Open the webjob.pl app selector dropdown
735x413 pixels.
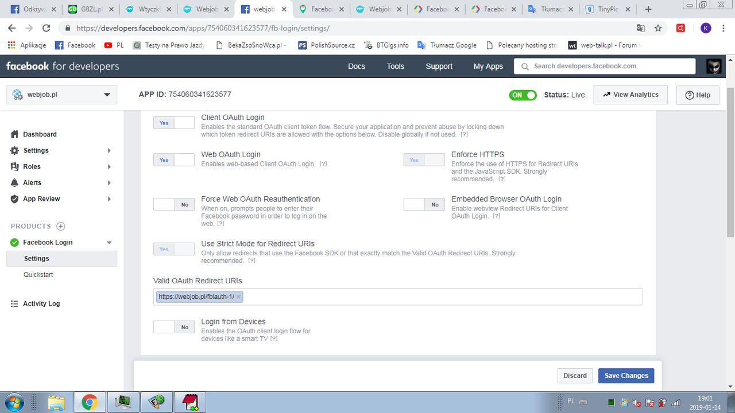click(x=61, y=95)
